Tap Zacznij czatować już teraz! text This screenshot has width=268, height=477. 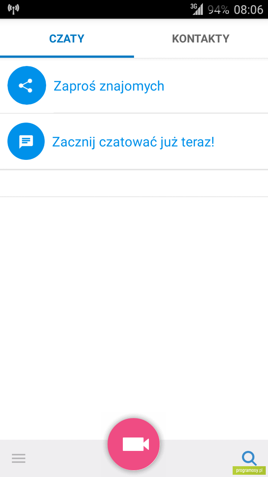pos(133,142)
